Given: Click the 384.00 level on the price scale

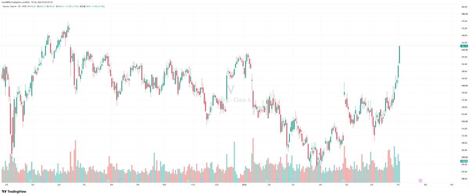Looking at the screenshot, I should click(x=465, y=7).
